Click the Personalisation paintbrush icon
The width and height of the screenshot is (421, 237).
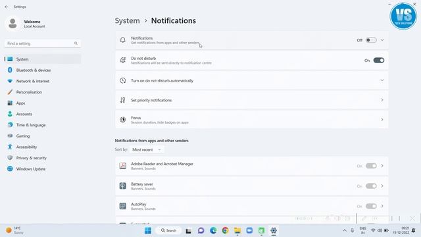tap(10, 92)
